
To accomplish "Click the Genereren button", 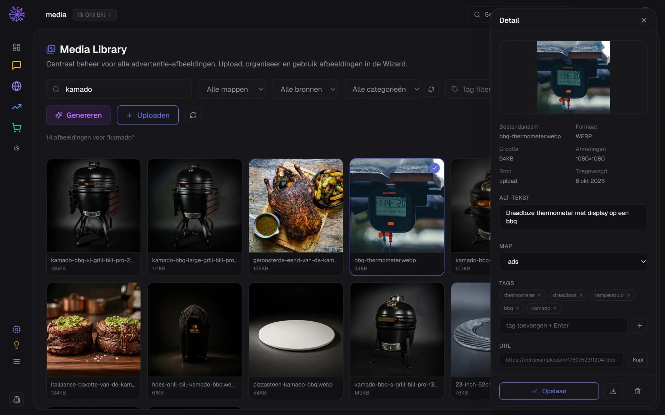I will tap(78, 115).
